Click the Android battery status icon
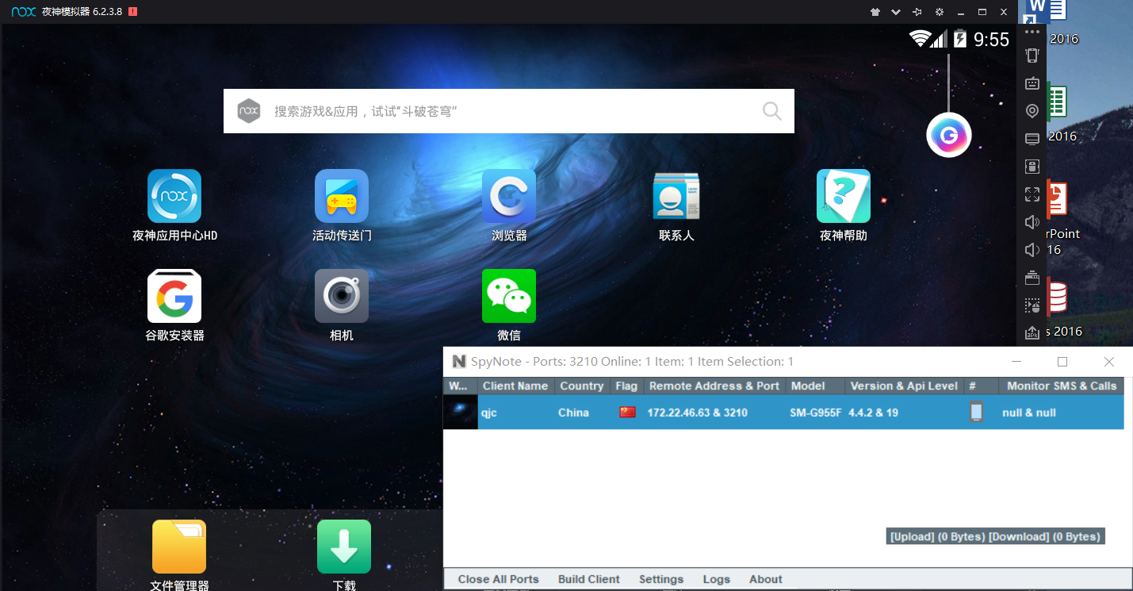Screen dimensions: 1133x591 point(960,39)
